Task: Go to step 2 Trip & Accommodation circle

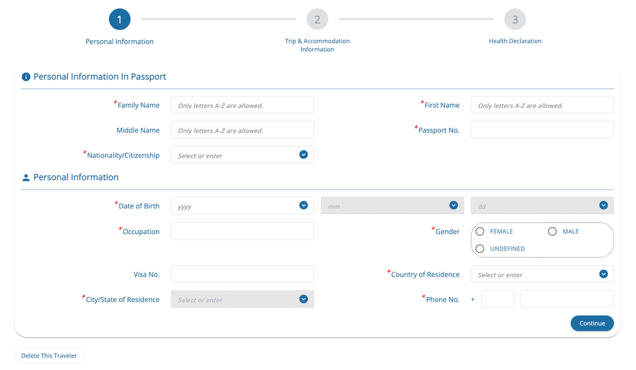Action: (x=317, y=19)
